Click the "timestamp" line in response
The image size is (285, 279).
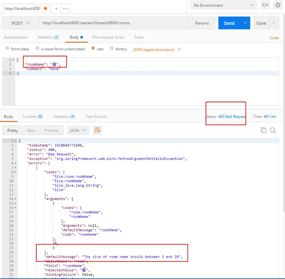tap(55, 145)
